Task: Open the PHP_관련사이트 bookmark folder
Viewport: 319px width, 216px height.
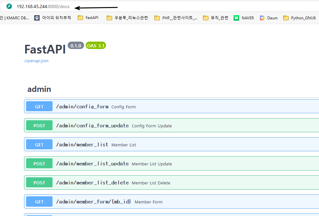Action: pos(176,18)
